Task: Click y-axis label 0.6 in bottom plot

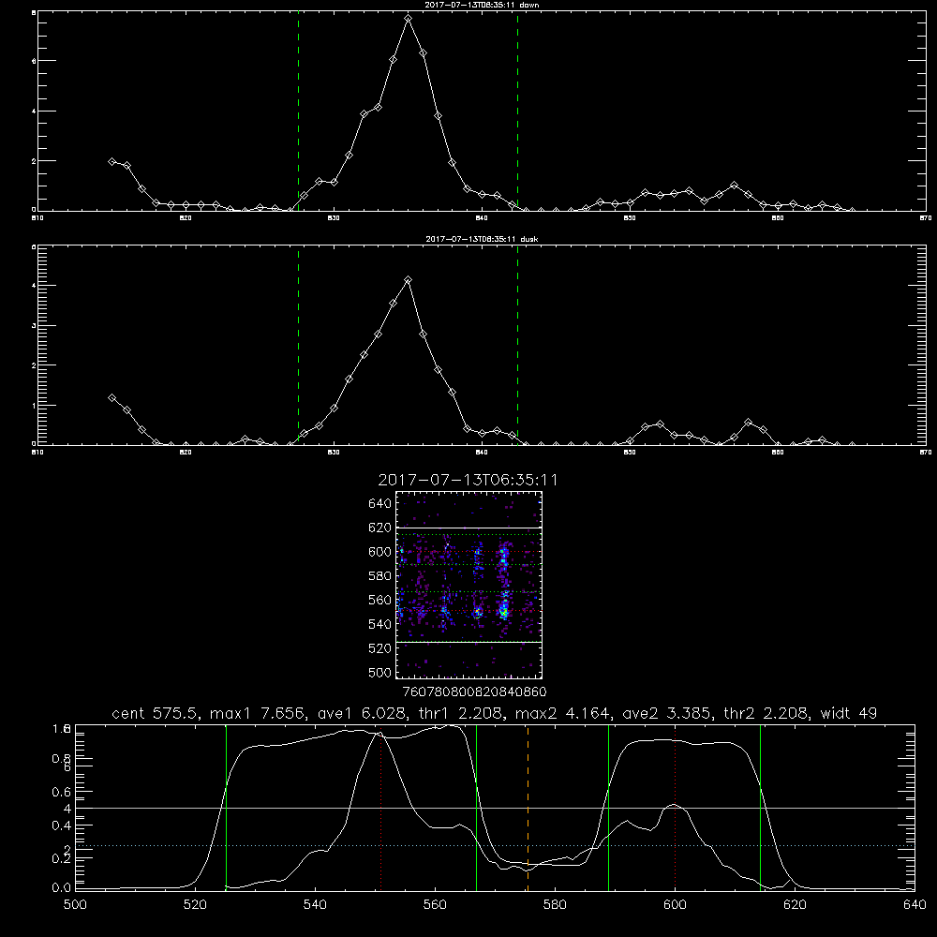Action: [62, 791]
